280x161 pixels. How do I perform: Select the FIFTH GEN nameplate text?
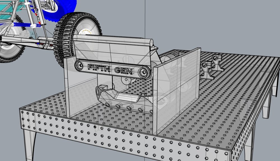coord(111,69)
